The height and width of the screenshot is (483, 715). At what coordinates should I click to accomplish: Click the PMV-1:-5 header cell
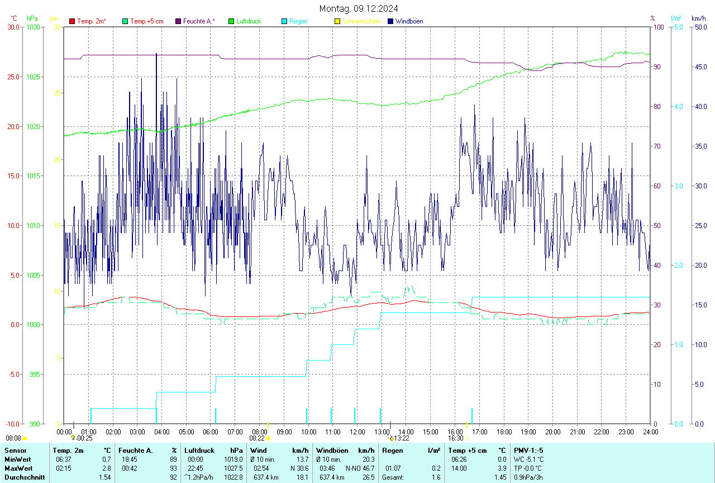coord(528,450)
